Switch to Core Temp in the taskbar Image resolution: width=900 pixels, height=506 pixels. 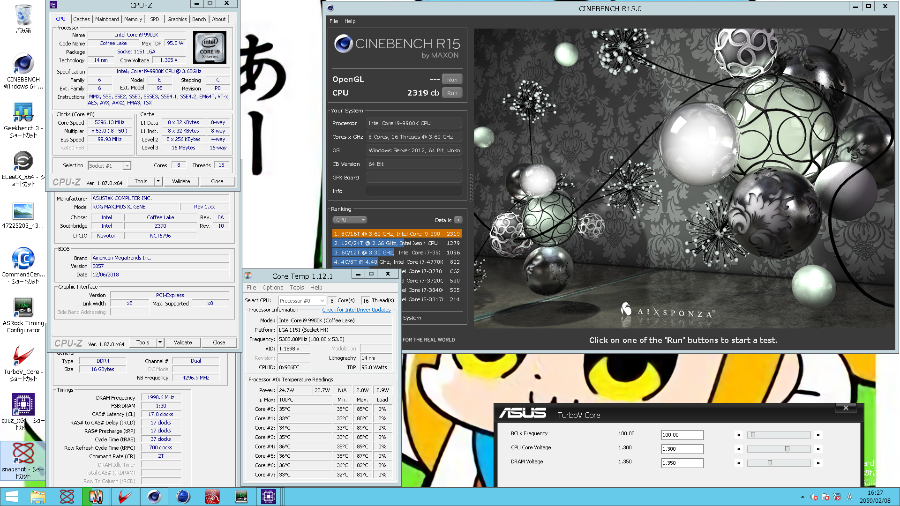(x=96, y=497)
